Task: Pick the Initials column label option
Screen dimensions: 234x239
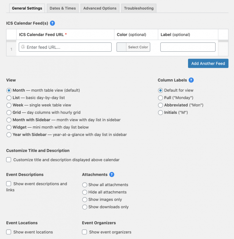Action: click(160, 113)
